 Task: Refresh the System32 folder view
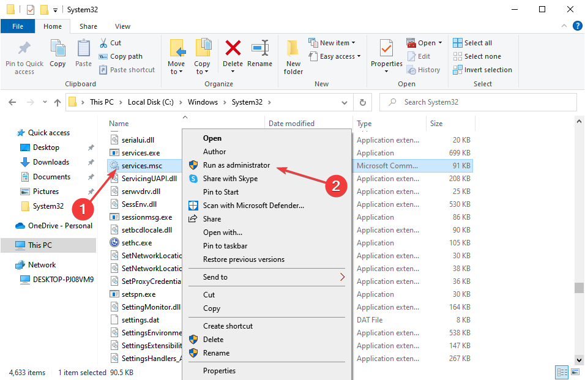362,103
